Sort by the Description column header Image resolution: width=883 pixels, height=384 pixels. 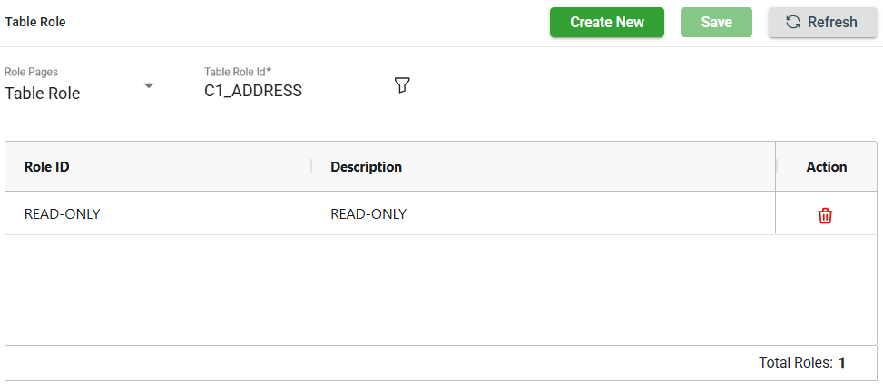[366, 167]
